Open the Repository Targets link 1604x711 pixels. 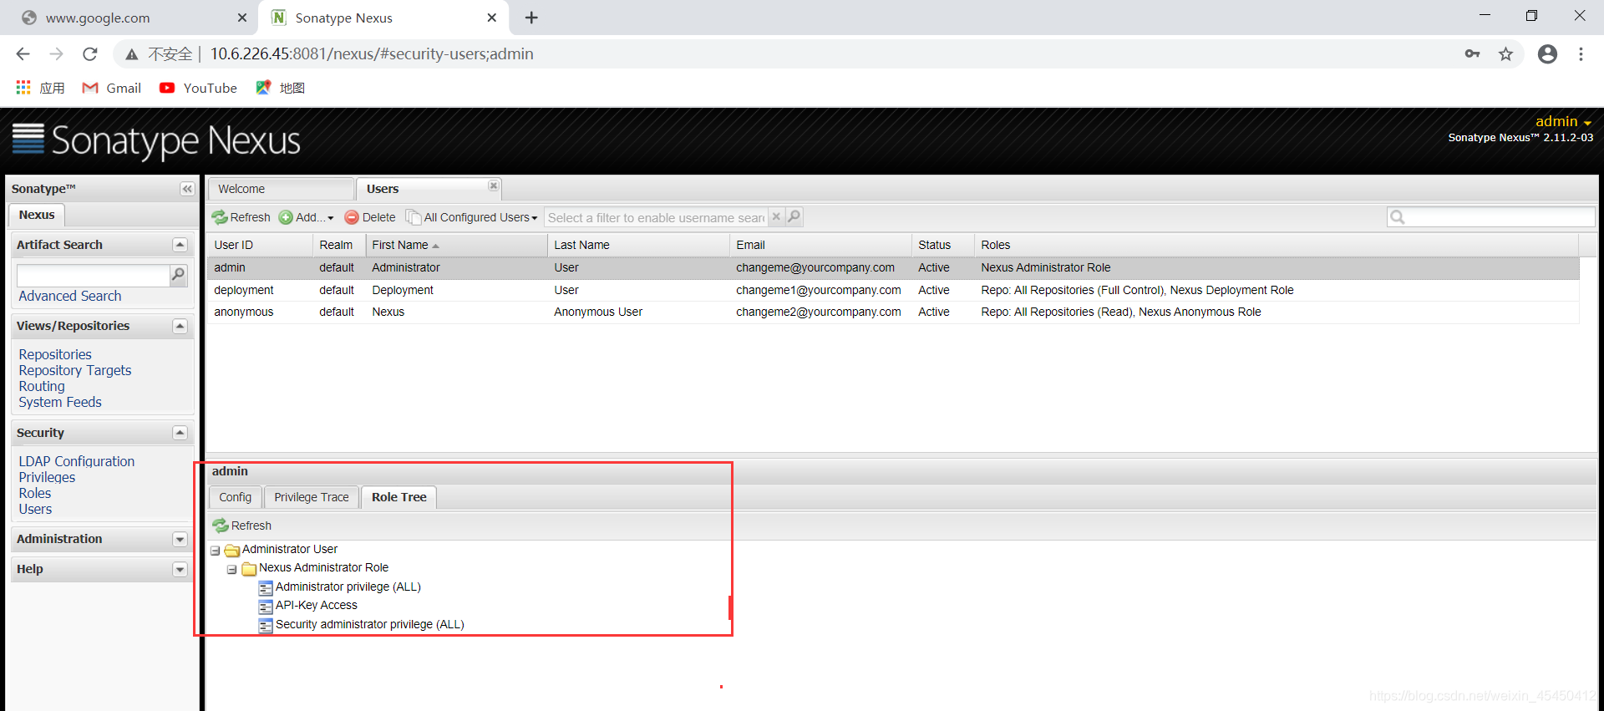coord(75,370)
